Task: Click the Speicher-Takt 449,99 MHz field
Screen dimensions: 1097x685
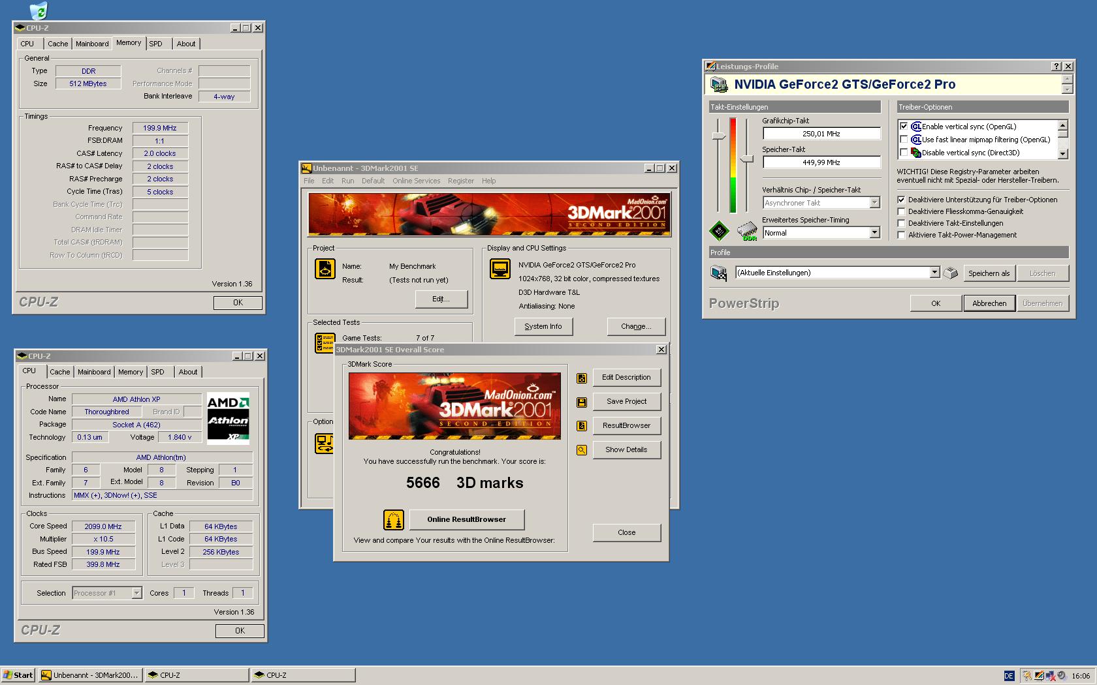Action: [x=821, y=162]
